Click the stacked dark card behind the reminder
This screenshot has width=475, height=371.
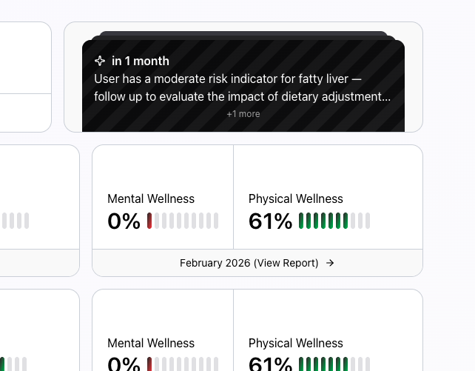coord(243,34)
